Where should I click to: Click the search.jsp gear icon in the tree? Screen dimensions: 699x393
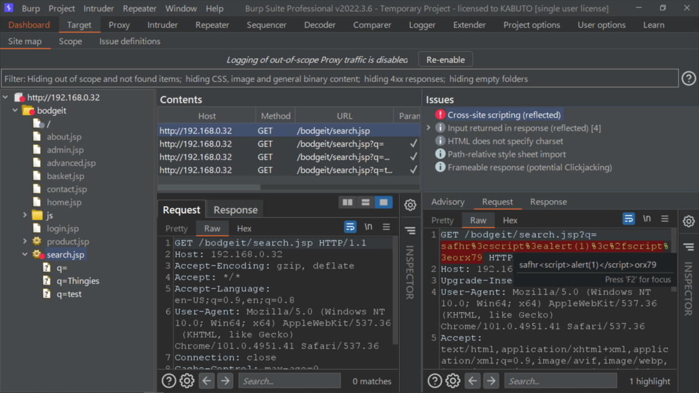(38, 254)
